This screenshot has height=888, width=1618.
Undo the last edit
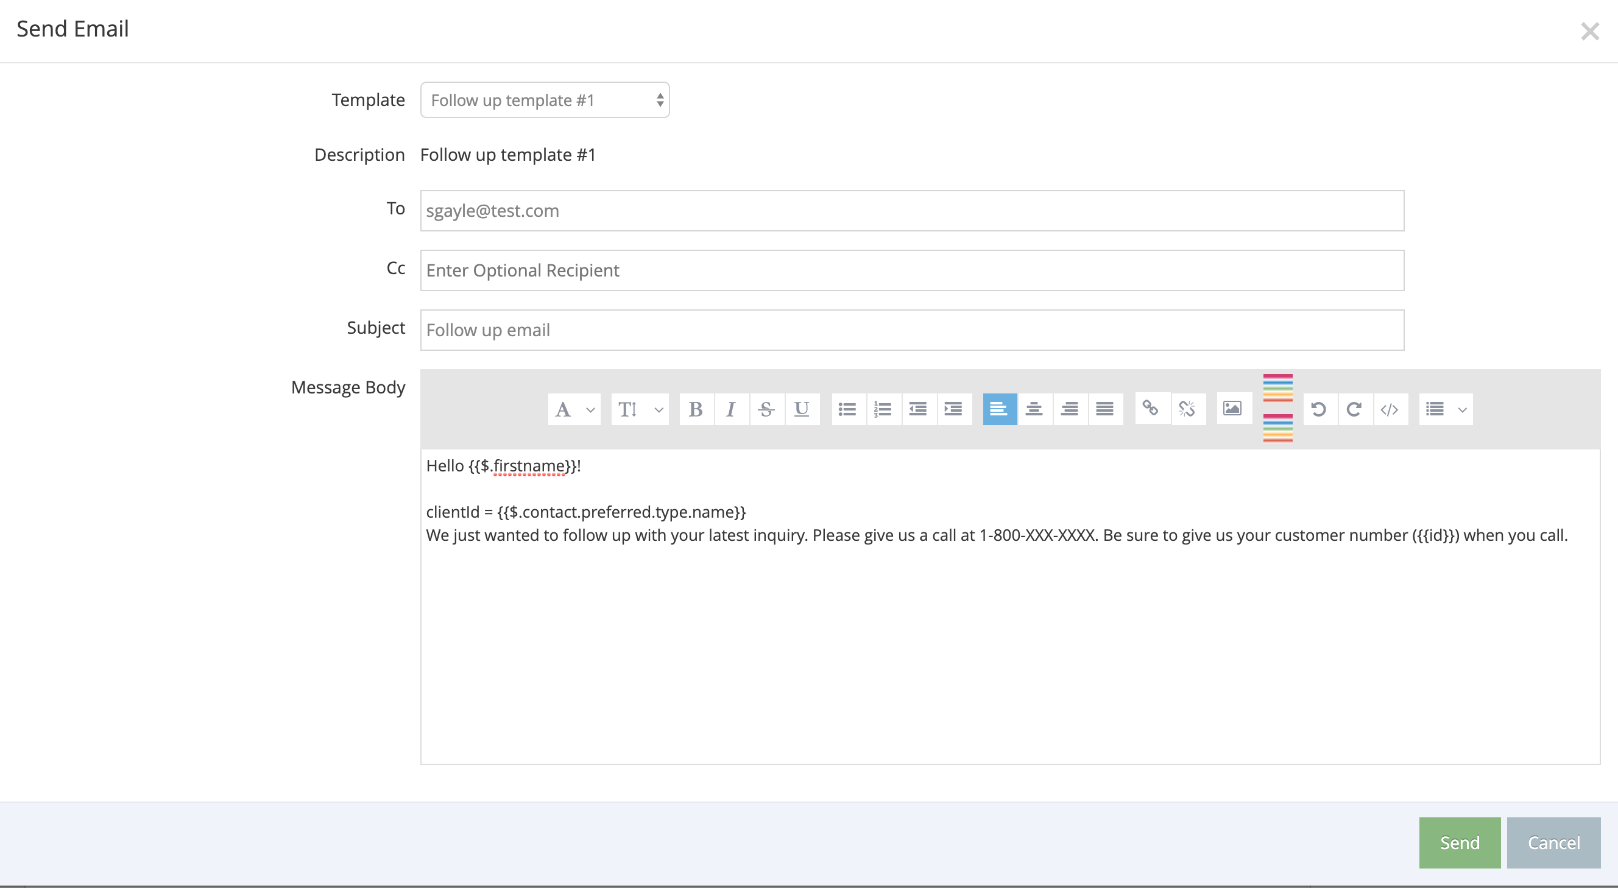(x=1318, y=409)
